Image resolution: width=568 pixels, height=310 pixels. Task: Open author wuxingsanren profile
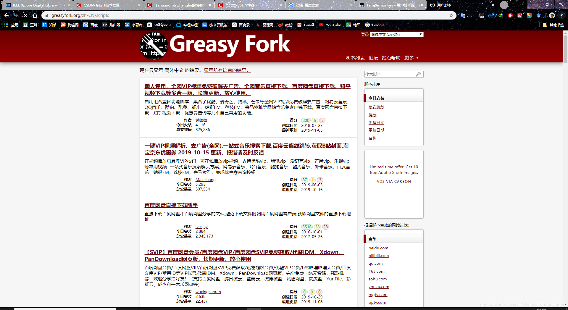208,292
